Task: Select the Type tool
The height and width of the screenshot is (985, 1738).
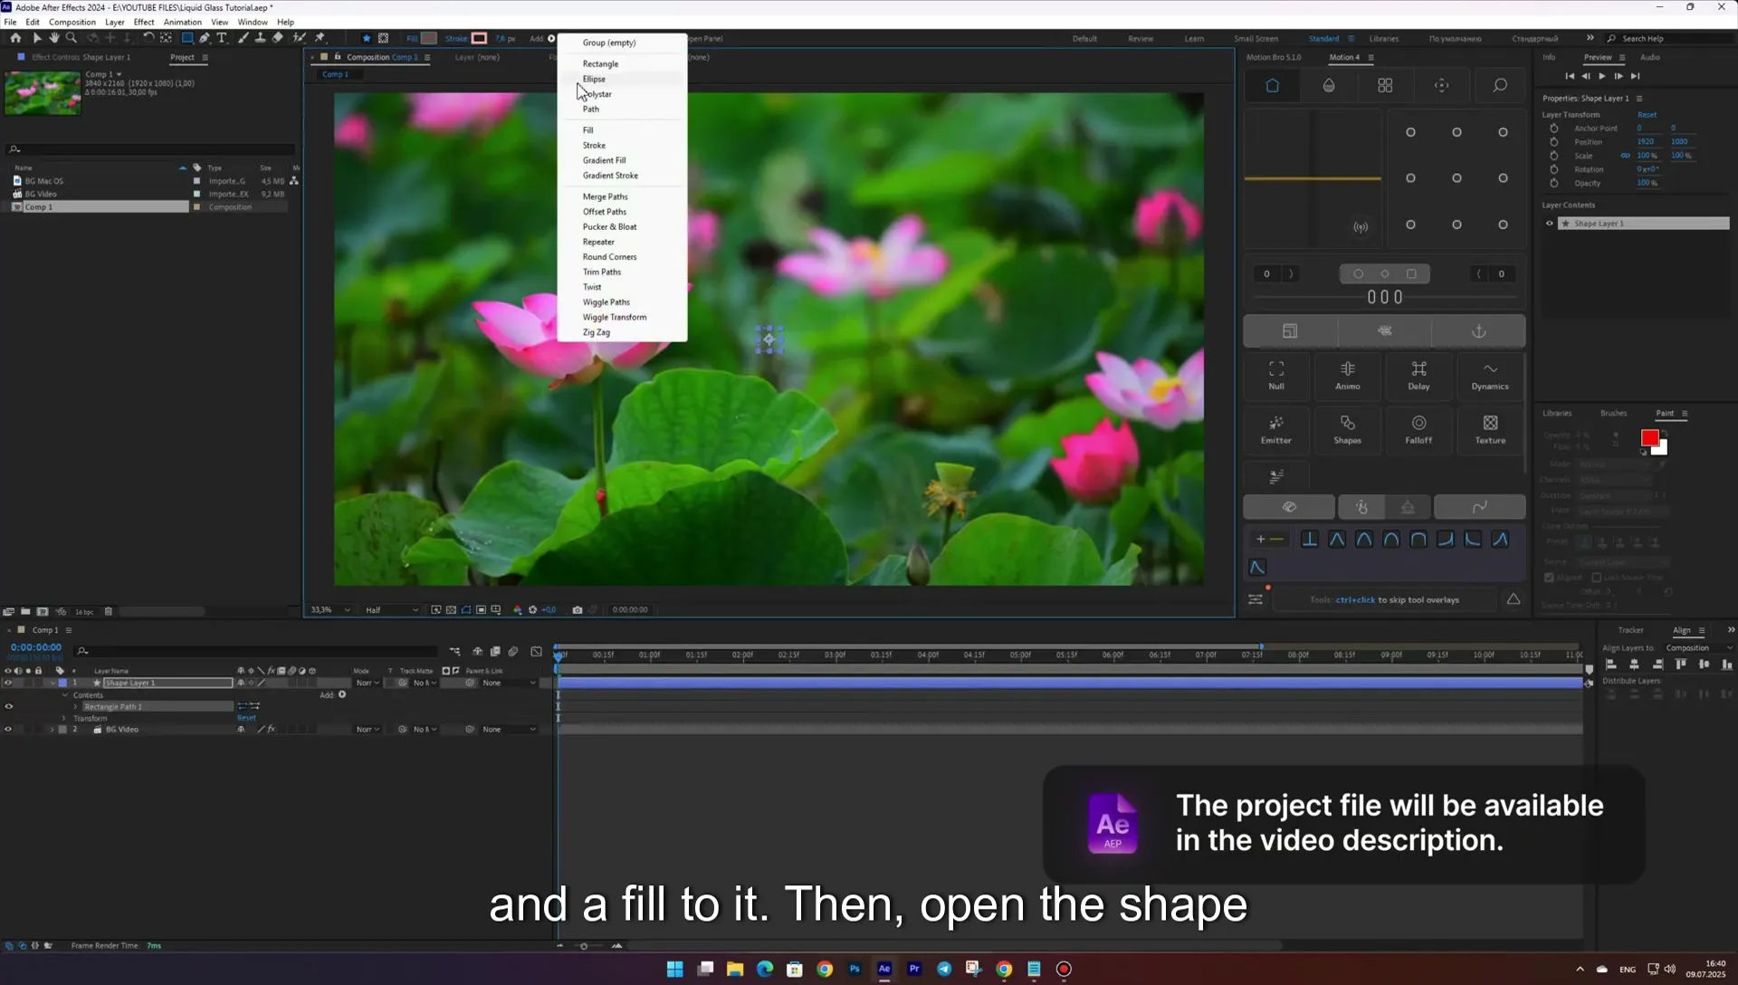Action: point(222,38)
